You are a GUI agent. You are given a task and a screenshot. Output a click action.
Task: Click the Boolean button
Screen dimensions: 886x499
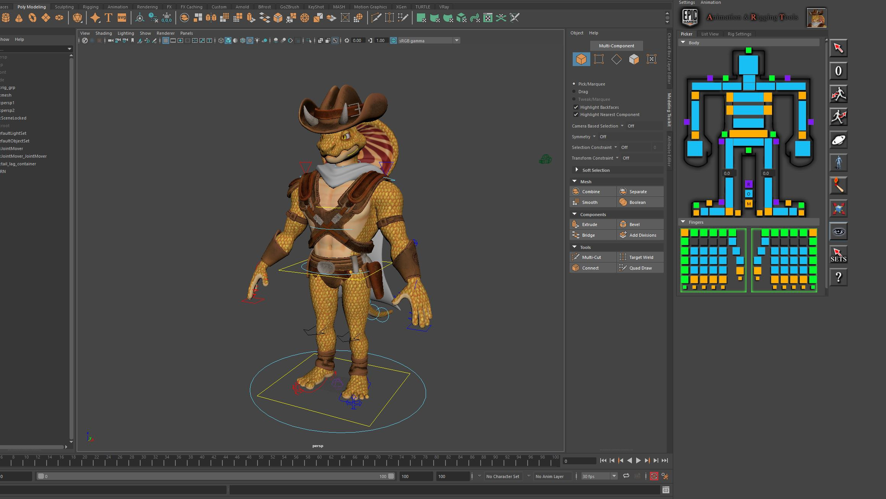coord(640,202)
